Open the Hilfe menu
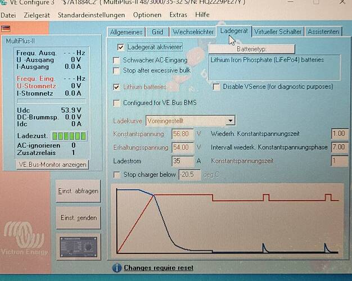 [x=202, y=15]
